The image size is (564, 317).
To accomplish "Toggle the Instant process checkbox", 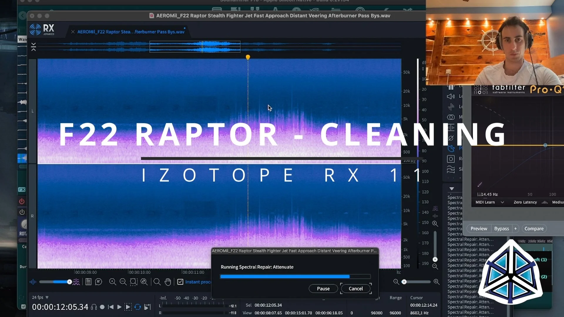I will tap(180, 282).
